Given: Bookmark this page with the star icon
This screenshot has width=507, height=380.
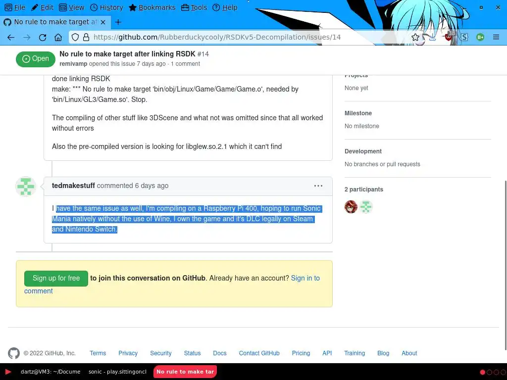Looking at the screenshot, I should 415,37.
